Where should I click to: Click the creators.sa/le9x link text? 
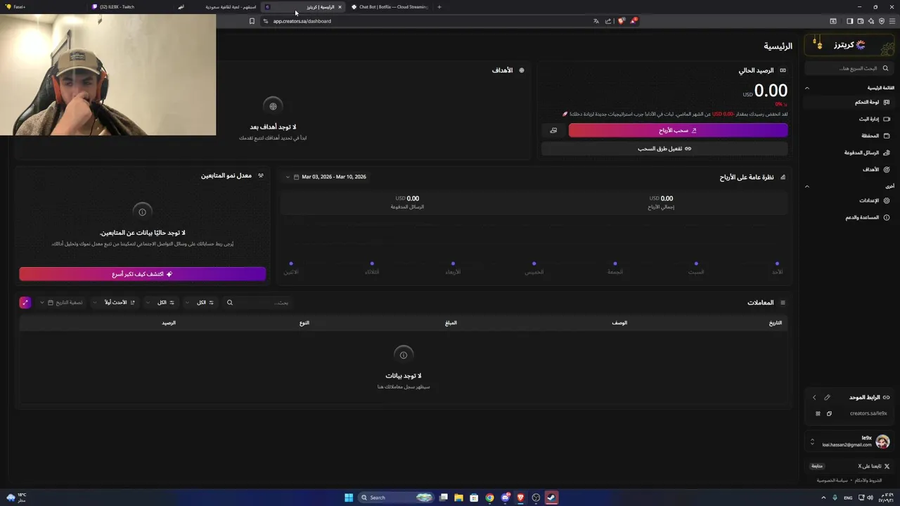pos(868,413)
